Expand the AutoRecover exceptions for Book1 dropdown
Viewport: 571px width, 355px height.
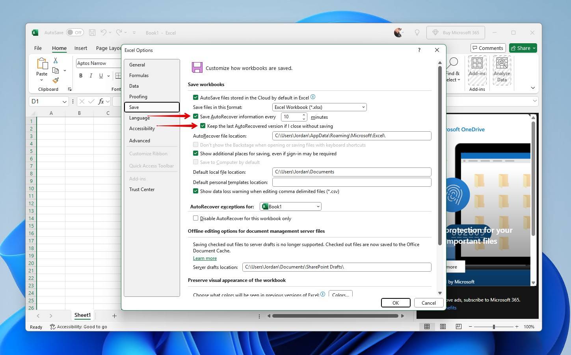[318, 206]
